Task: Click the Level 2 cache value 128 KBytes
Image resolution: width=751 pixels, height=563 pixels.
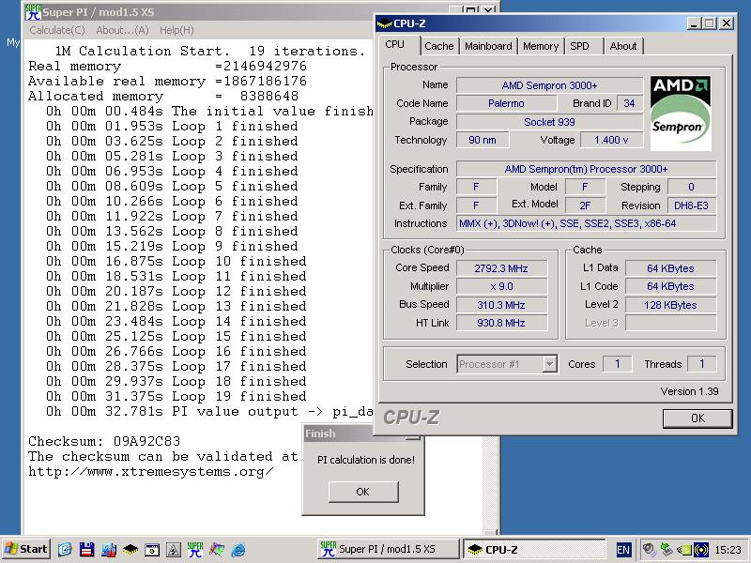Action: (x=670, y=304)
